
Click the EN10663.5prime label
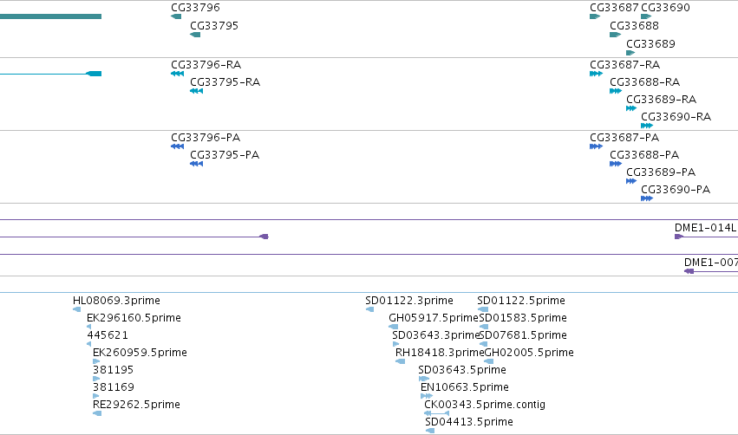(x=465, y=387)
